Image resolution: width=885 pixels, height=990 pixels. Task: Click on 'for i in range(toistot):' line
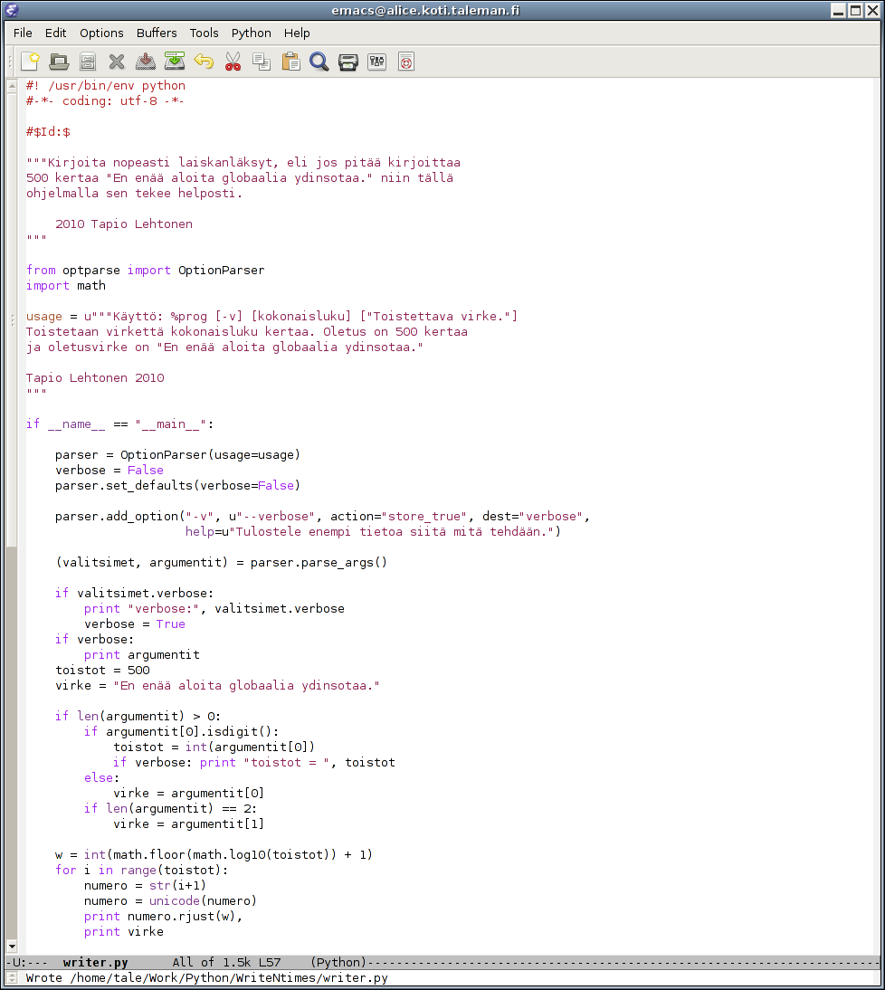coord(141,870)
